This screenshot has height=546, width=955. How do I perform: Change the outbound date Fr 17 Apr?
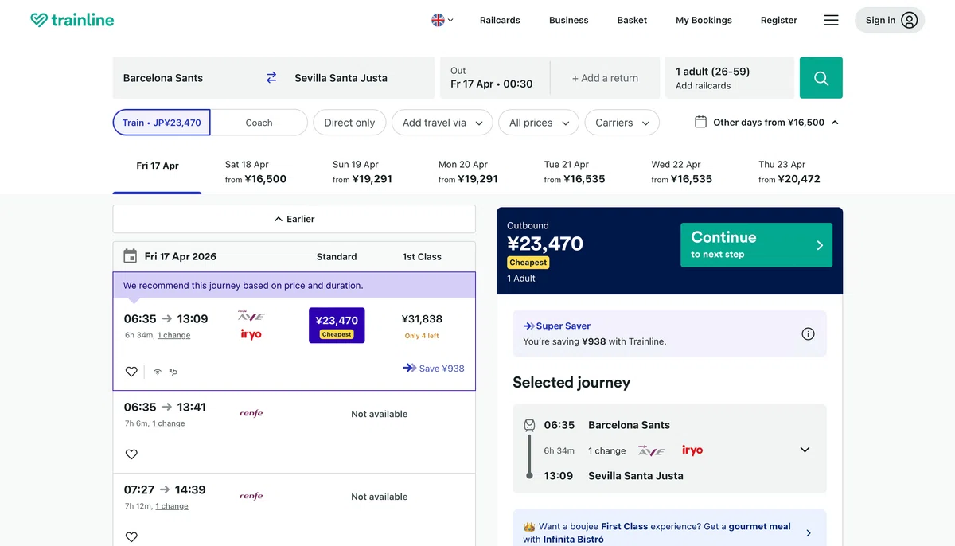click(494, 77)
